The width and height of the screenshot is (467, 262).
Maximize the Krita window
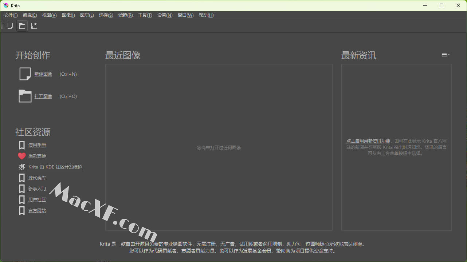[442, 5]
